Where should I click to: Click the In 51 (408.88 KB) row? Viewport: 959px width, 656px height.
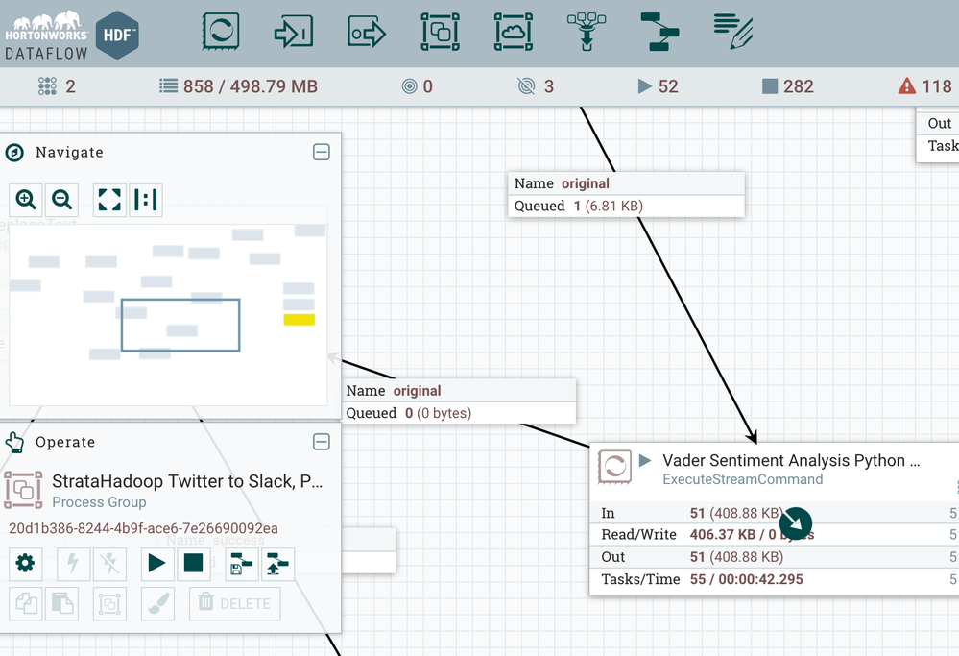775,513
